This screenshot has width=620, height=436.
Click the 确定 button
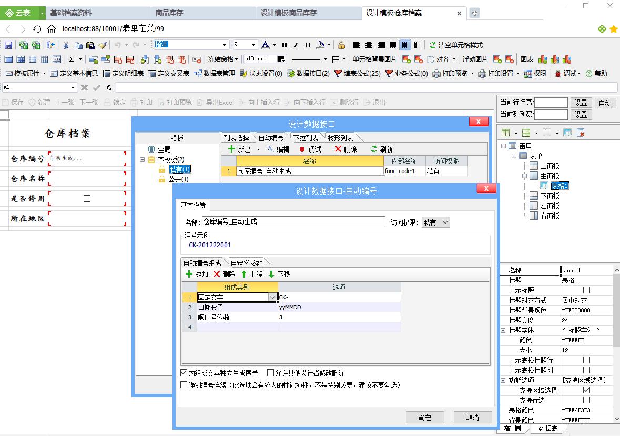425,417
